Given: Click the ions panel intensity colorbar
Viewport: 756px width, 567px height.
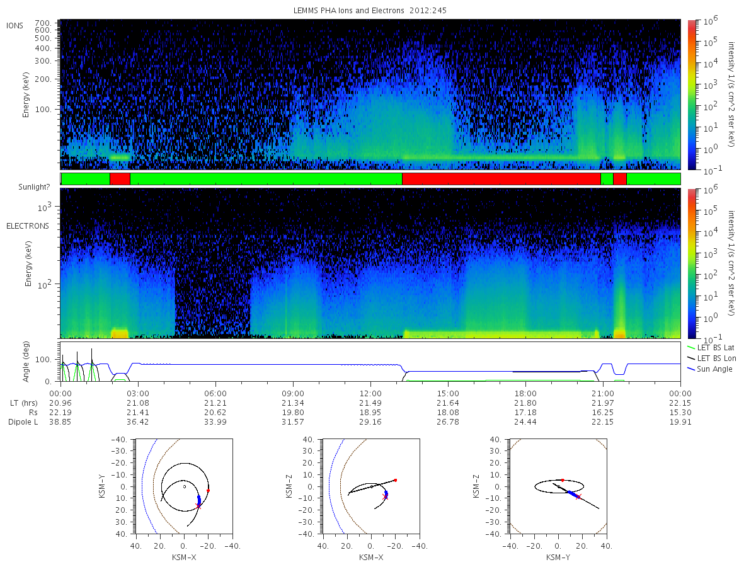Looking at the screenshot, I should pyautogui.click(x=691, y=94).
